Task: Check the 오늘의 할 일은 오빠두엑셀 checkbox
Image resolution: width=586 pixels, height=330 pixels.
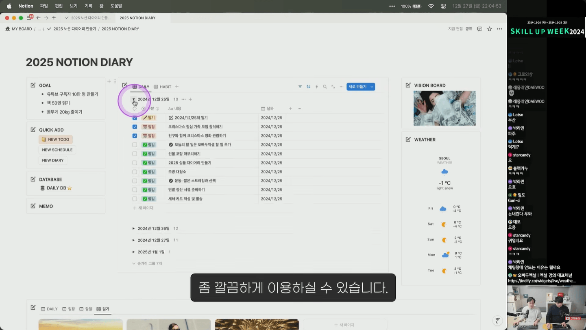Action: (135, 144)
